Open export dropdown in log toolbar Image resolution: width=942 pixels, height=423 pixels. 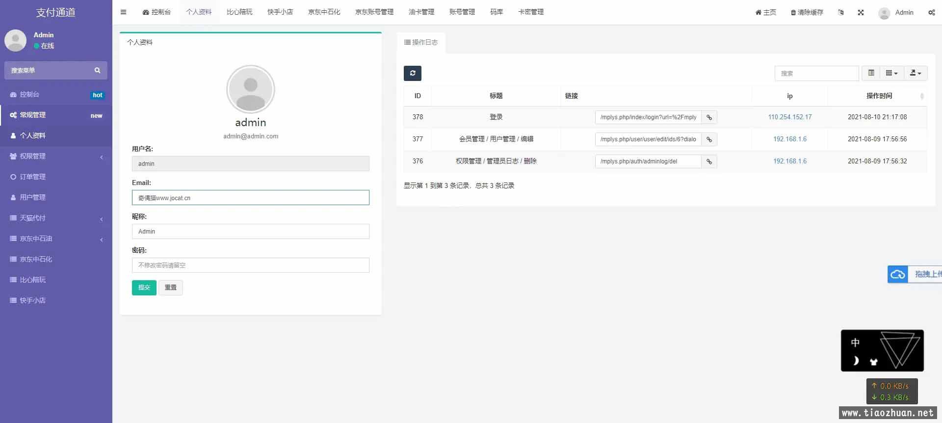click(915, 73)
